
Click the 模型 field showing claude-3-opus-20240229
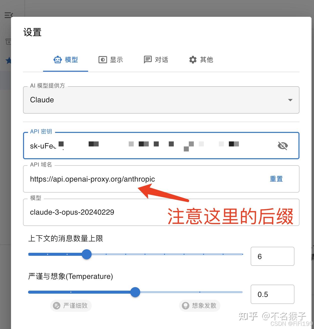100,212
